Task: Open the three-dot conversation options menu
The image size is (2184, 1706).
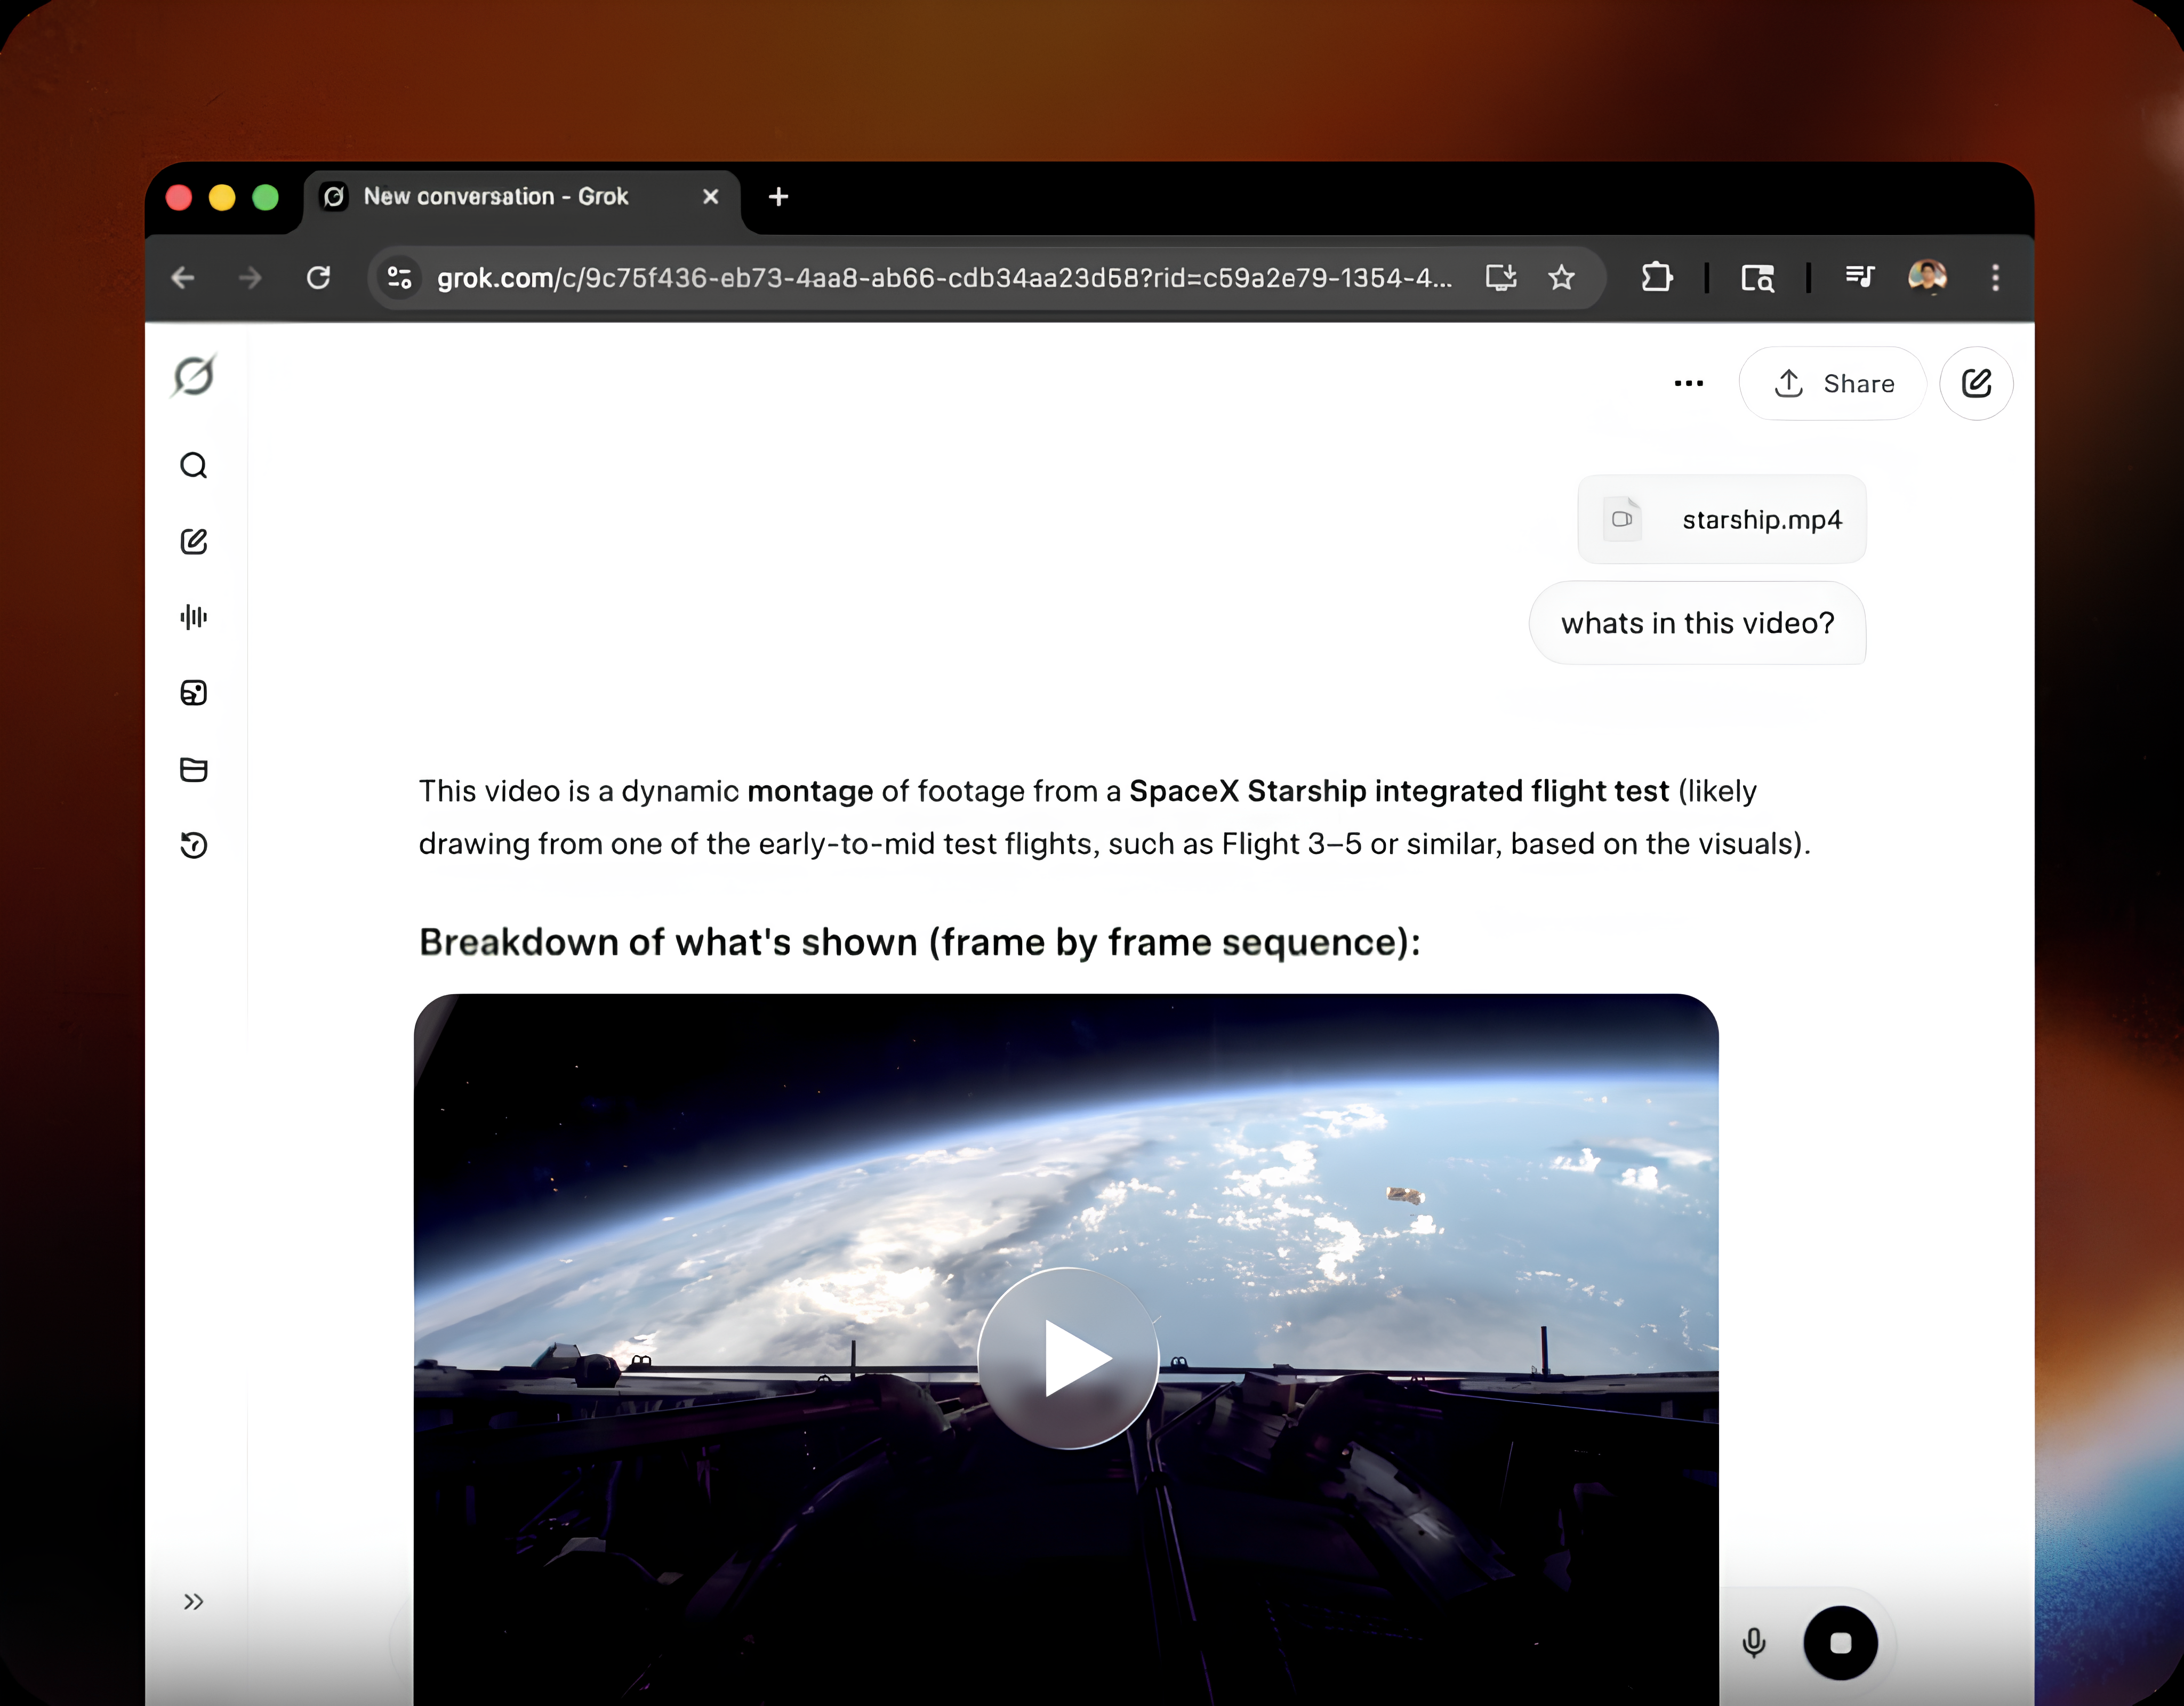Action: [x=1689, y=383]
